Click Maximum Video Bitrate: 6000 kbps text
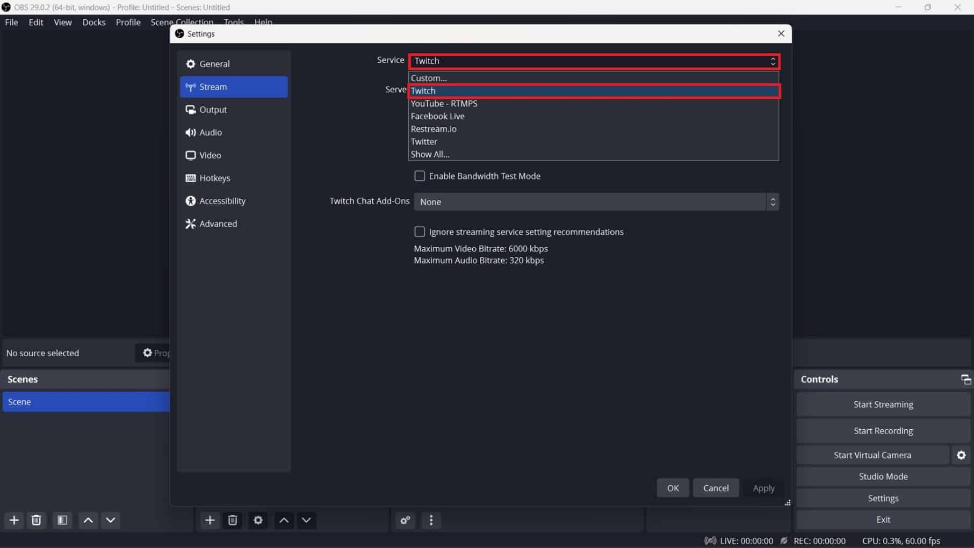The image size is (974, 548). (x=481, y=249)
